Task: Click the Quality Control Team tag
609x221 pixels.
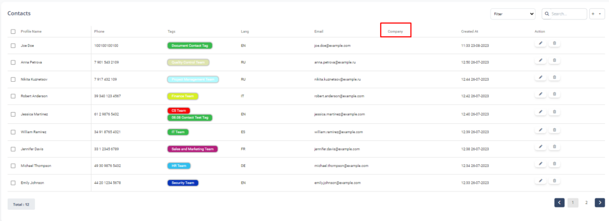Action: [189, 62]
